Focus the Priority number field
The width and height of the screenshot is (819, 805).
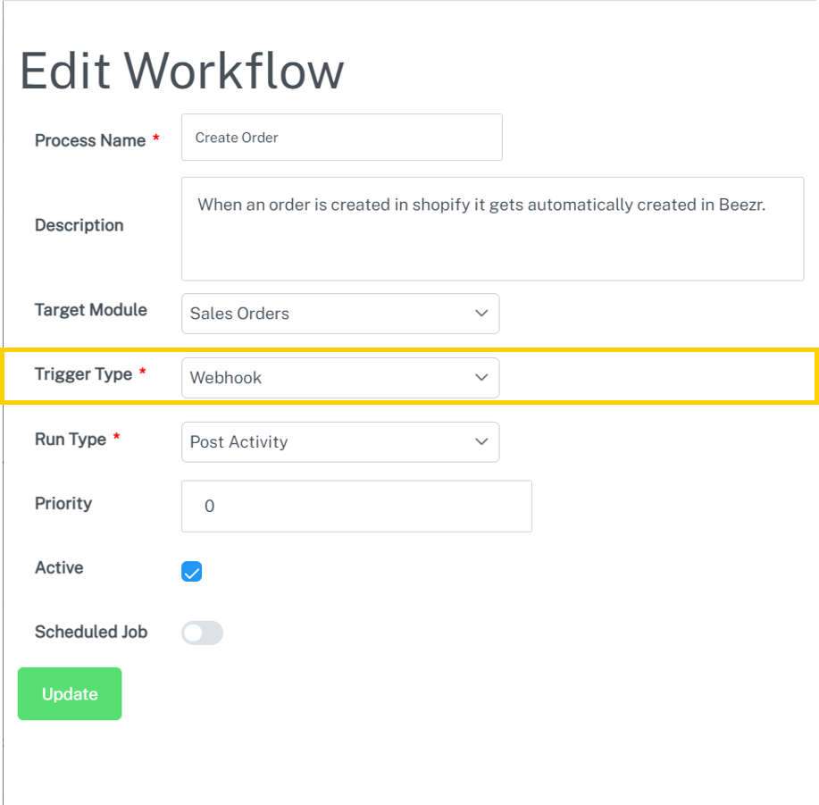pyautogui.click(x=356, y=507)
